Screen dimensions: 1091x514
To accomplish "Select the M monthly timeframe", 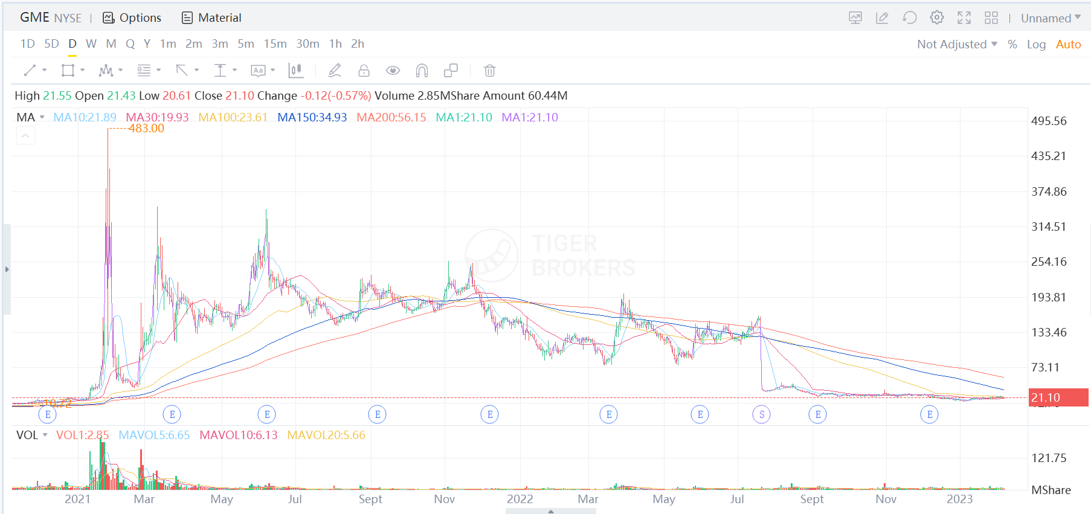I will (111, 43).
